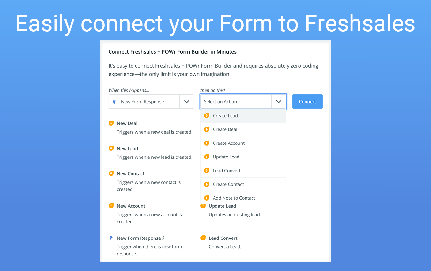Click the POWr icon inside the trigger selector

(x=116, y=101)
